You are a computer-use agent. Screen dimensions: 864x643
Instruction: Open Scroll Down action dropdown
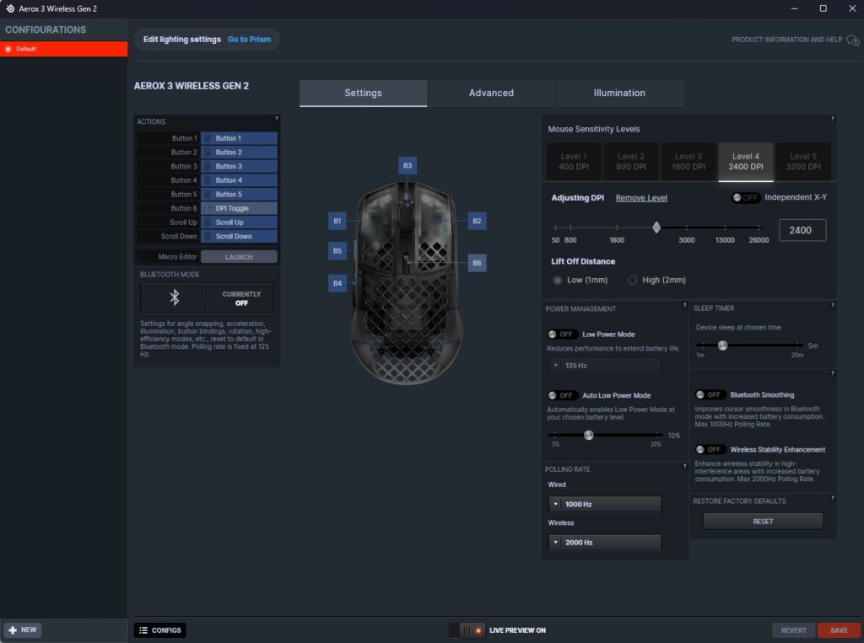pos(239,236)
